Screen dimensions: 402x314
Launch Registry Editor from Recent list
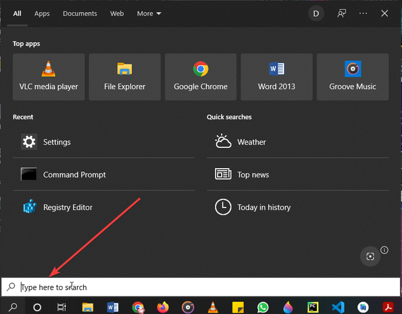point(68,208)
